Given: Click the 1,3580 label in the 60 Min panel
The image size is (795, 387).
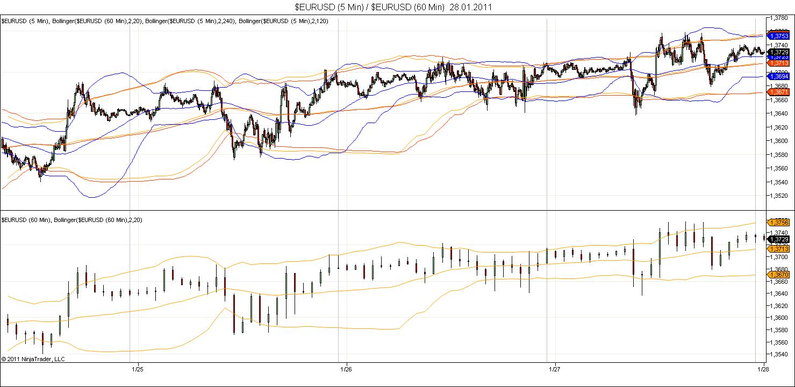Looking at the screenshot, I should click(x=780, y=330).
